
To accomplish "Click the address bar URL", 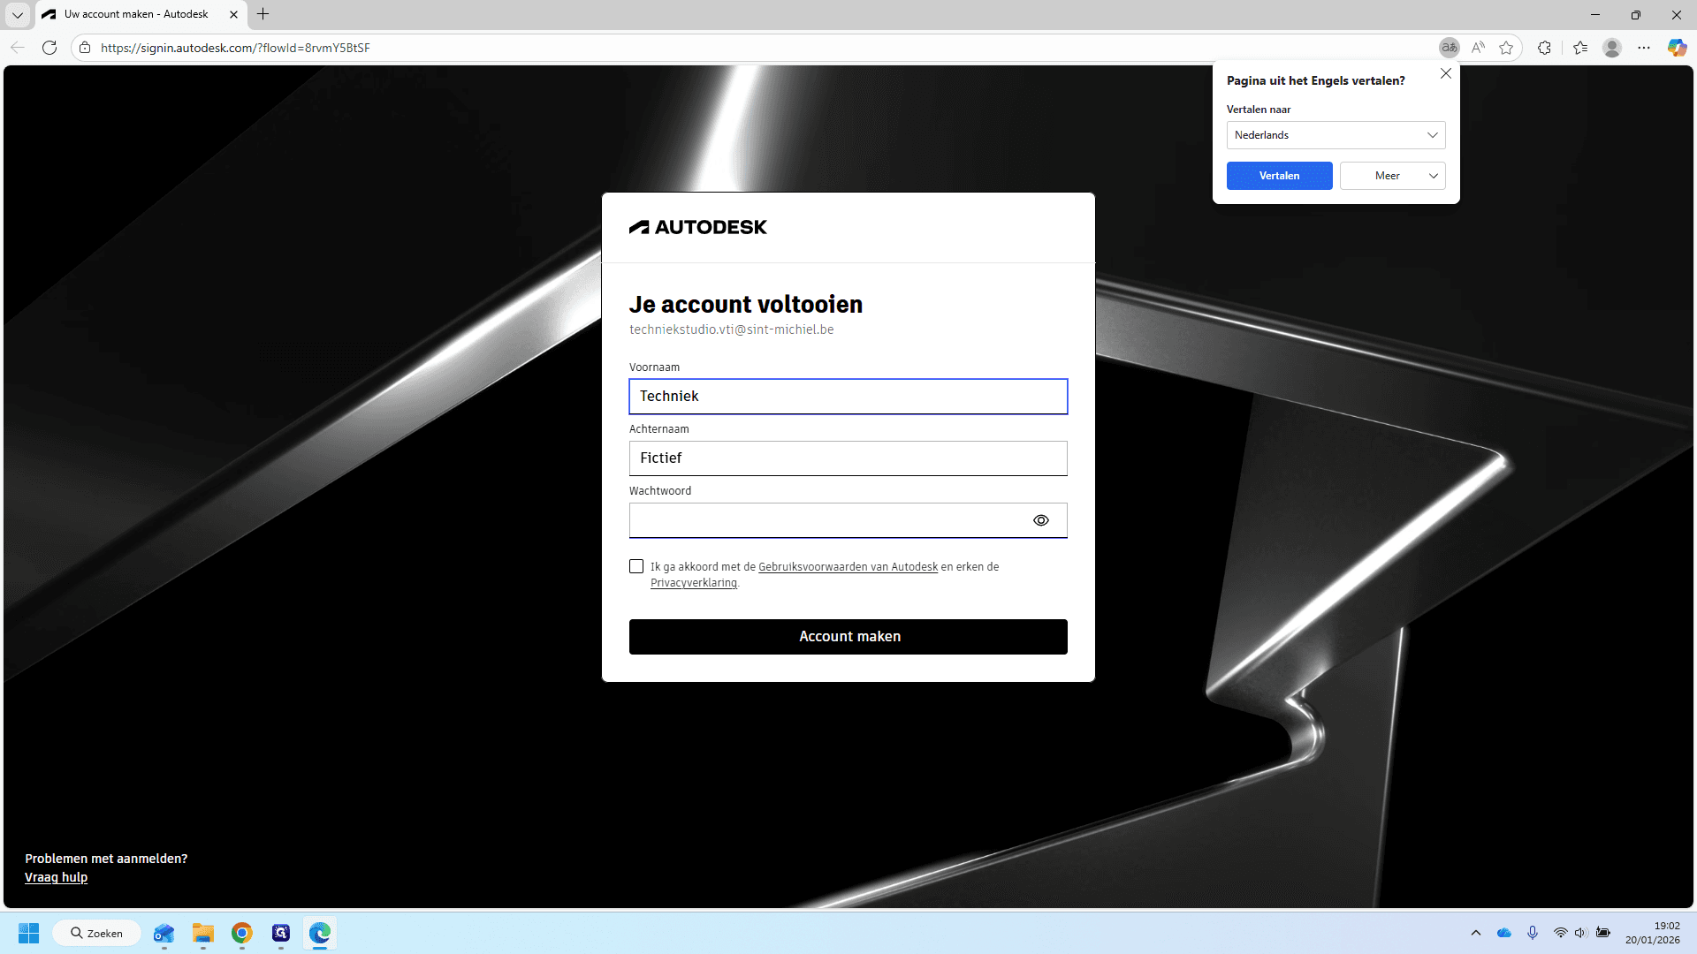I will click(x=235, y=48).
